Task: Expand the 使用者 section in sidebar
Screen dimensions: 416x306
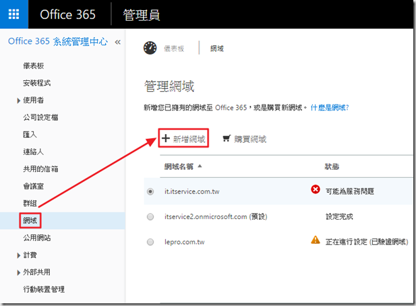Action: [x=18, y=100]
